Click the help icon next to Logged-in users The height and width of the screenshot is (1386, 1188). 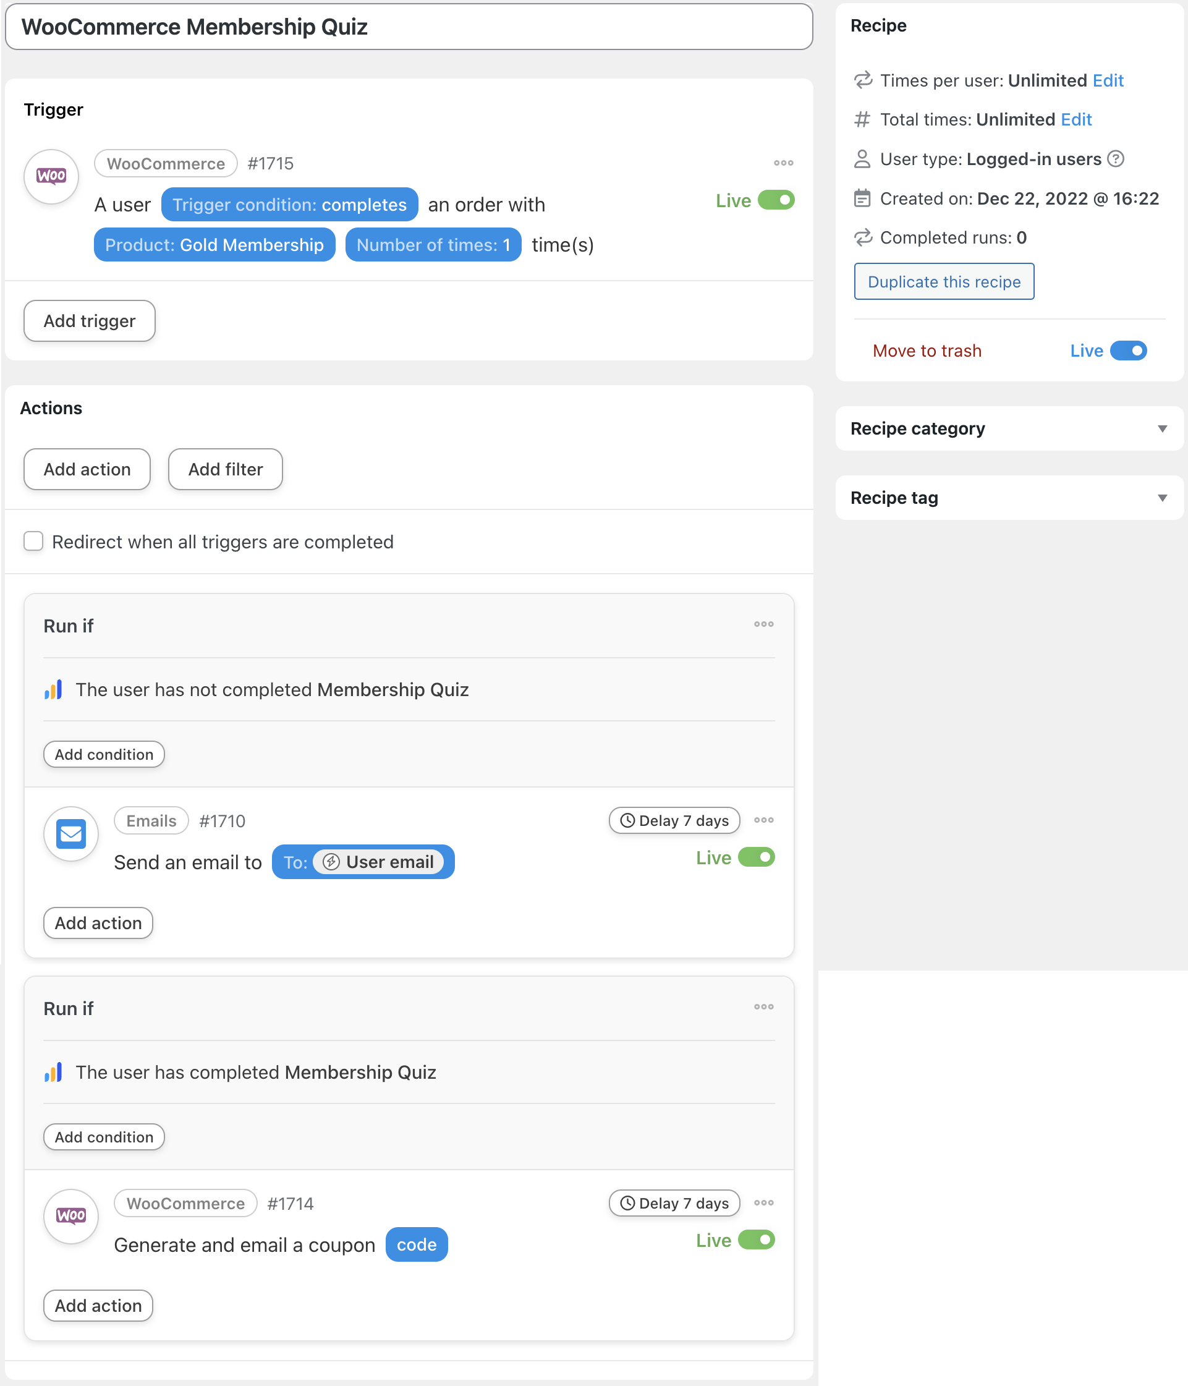click(x=1115, y=158)
